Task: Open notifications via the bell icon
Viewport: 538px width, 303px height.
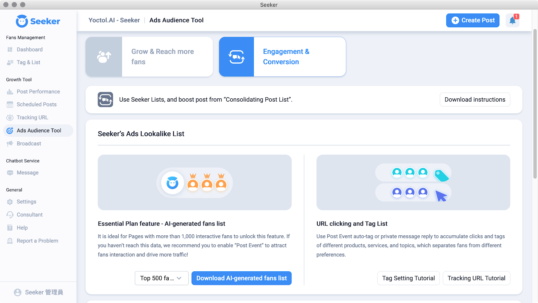Action: pos(512,21)
